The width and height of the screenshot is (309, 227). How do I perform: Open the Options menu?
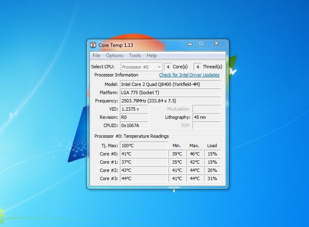(115, 56)
